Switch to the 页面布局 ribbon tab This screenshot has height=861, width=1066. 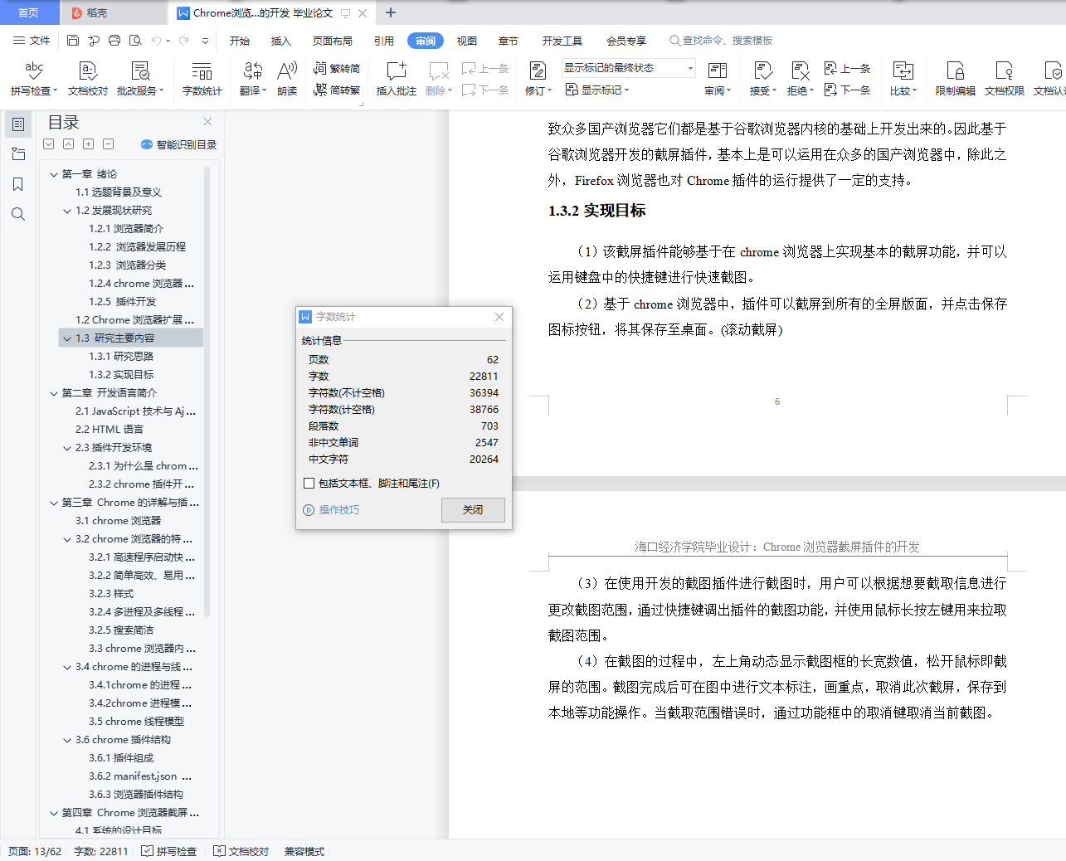click(x=333, y=41)
